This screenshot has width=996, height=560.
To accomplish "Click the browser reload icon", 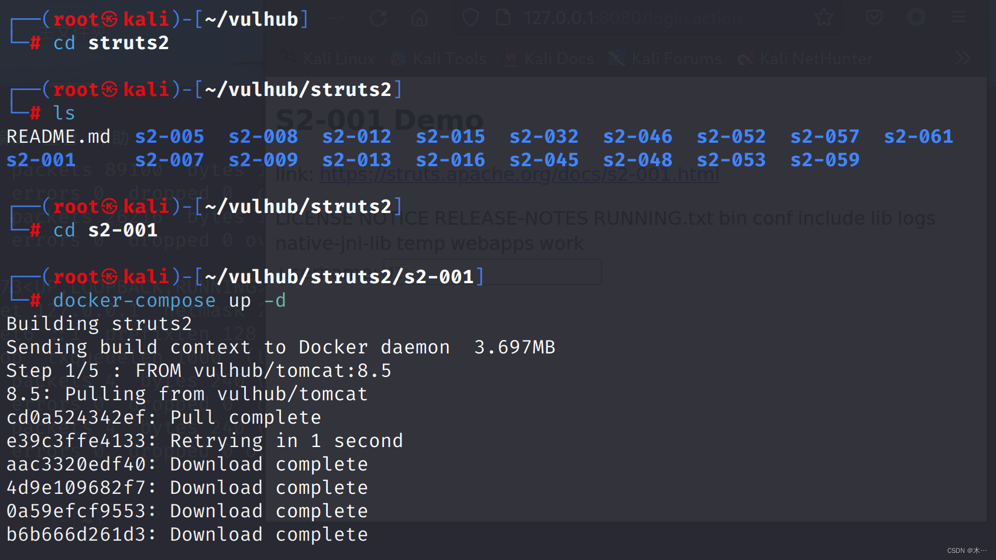I will tap(378, 18).
